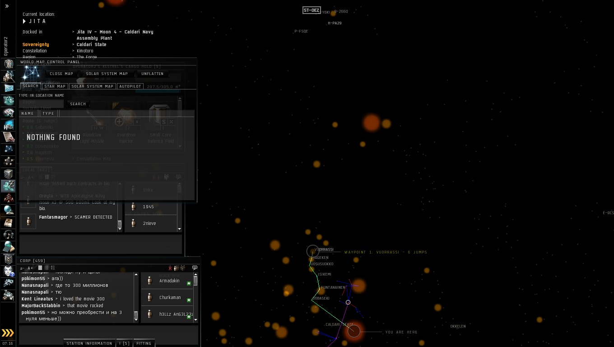Open the five-stars corporation icon

(x=9, y=161)
